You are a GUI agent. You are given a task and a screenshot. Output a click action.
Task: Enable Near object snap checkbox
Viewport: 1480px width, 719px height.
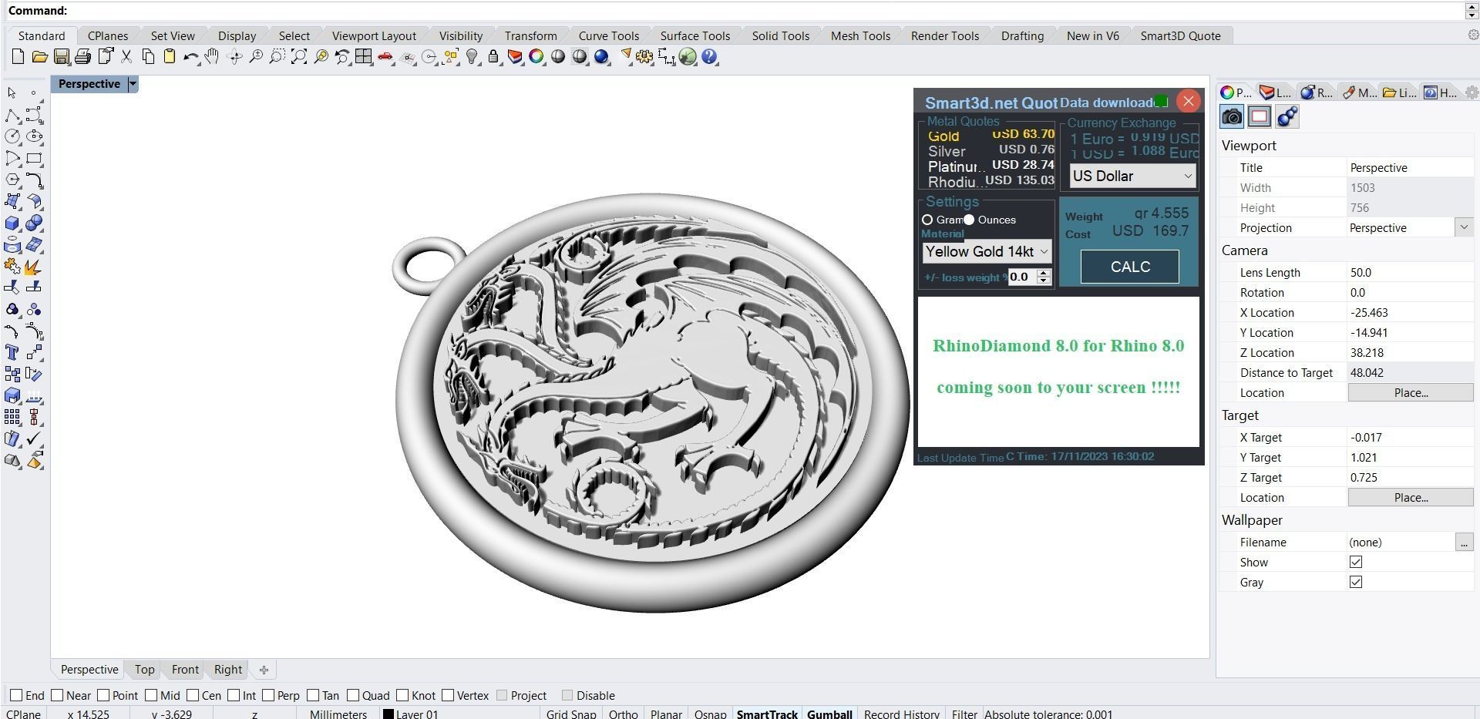click(57, 695)
